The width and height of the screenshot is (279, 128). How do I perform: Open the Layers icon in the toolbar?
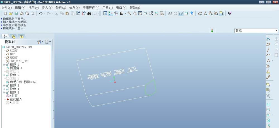(x=157, y=13)
